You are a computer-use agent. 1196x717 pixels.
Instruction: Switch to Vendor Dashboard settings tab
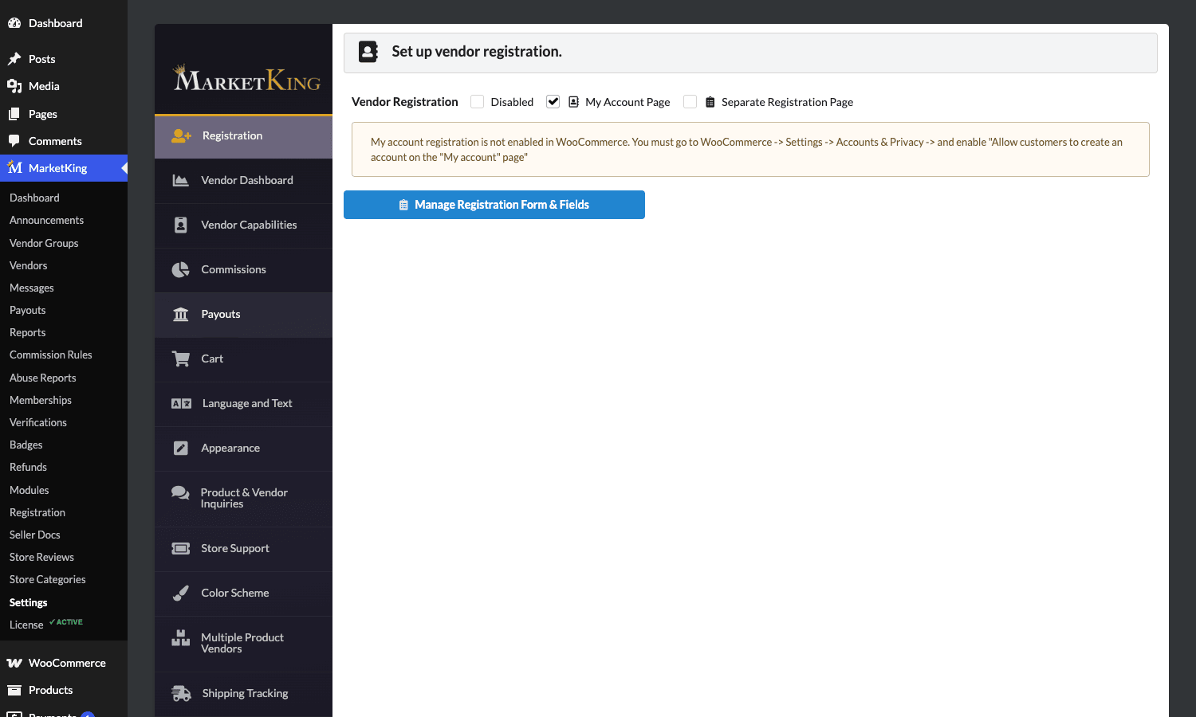[x=243, y=181]
